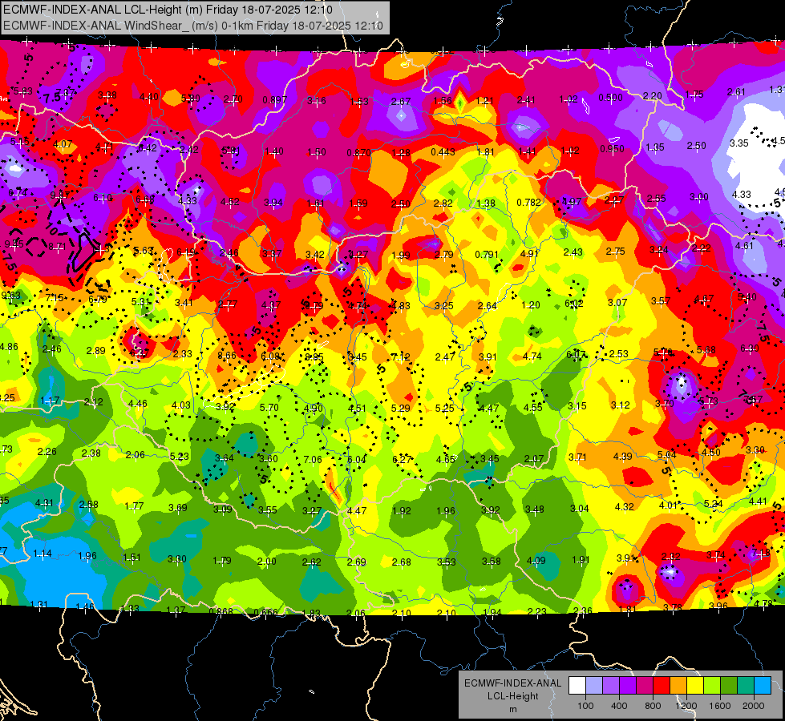
Task: Select the 0.870 map value
Action: coord(358,152)
